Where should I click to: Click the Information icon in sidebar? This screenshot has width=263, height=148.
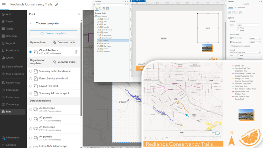pos(3,137)
